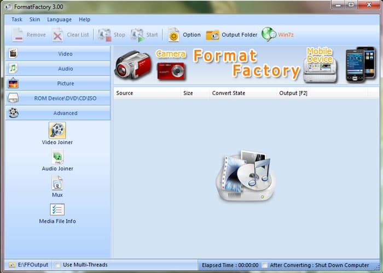Viewport: 383px width, 273px height.
Task: Open the E:\FFOutput path in status bar
Action: (x=33, y=265)
